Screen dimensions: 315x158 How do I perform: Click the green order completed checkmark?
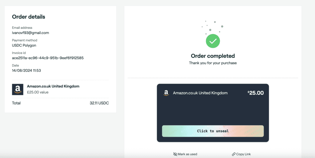pyautogui.click(x=213, y=41)
